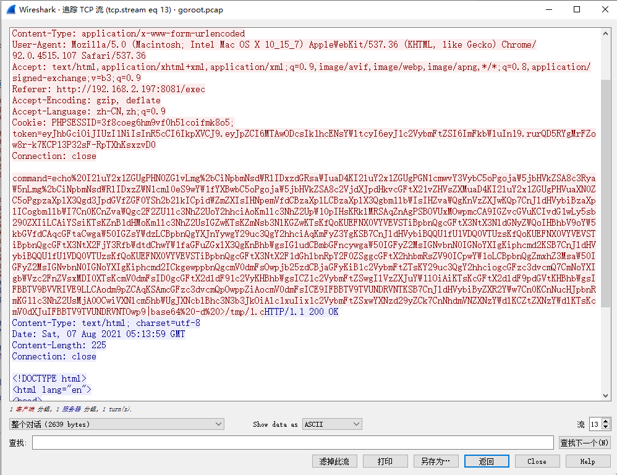Increment the stream number stepper up arrow
The width and height of the screenshot is (617, 475).
(x=606, y=421)
